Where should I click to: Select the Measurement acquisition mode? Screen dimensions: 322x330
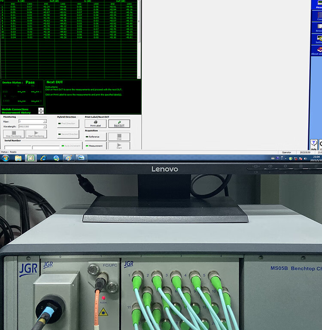[95, 145]
